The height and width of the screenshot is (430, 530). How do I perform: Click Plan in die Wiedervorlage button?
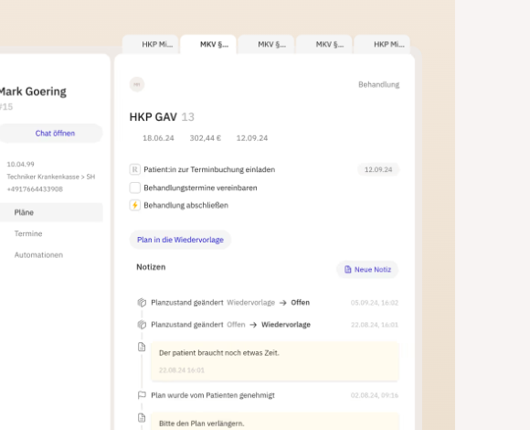tap(180, 240)
